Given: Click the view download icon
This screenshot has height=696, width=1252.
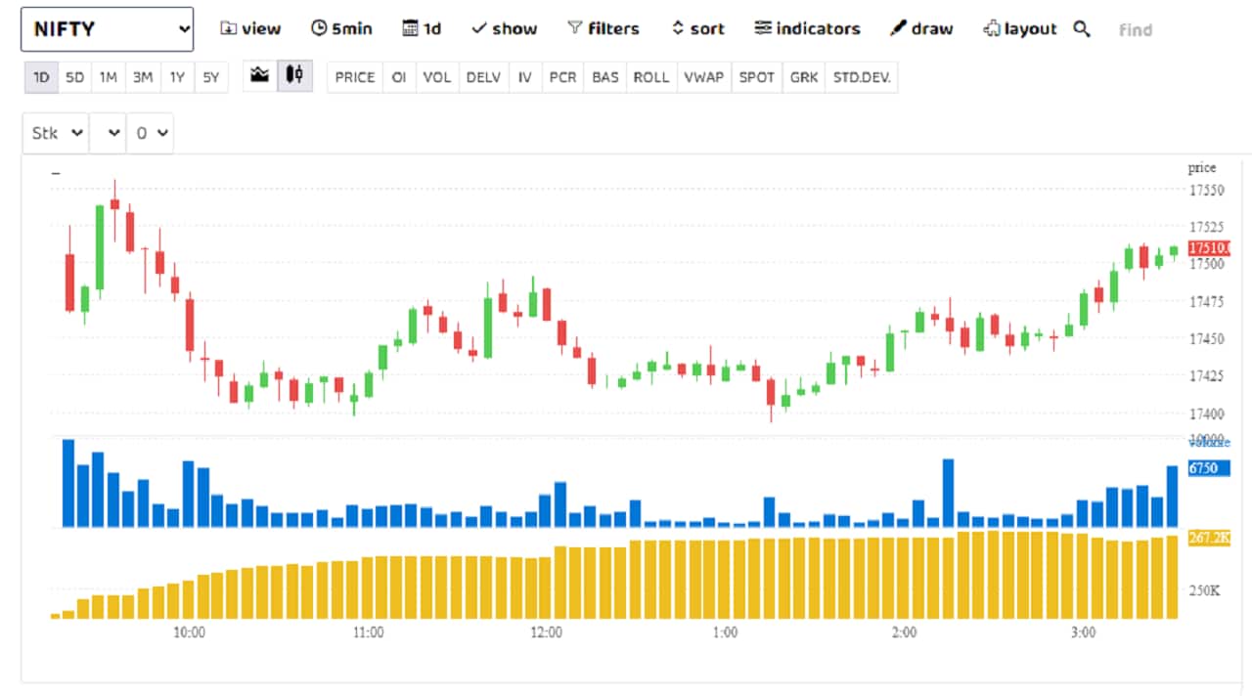Looking at the screenshot, I should click(228, 29).
